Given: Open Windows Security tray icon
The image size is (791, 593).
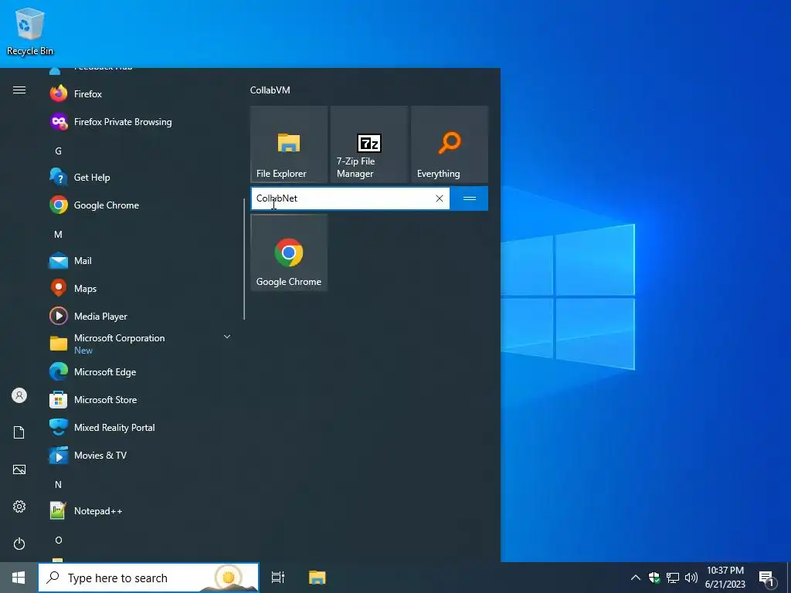Looking at the screenshot, I should (x=654, y=578).
